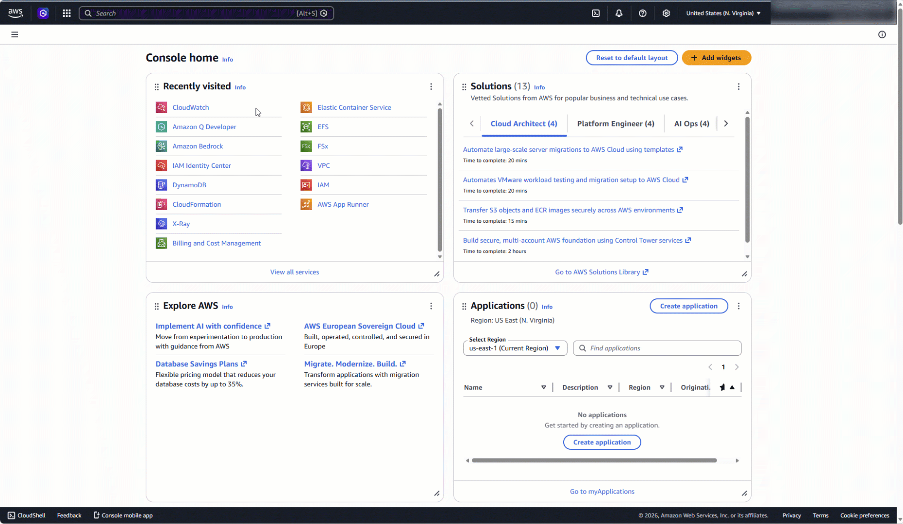Open the region selector United States (N. Virginia)
903x524 pixels.
(x=723, y=13)
